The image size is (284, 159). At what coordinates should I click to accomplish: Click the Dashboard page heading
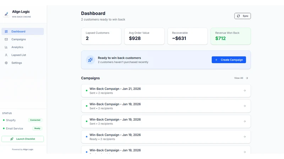93,13
